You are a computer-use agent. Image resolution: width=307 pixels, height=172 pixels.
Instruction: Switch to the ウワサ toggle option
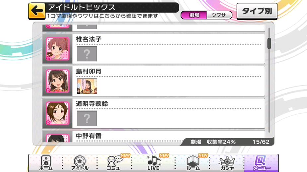219,15
